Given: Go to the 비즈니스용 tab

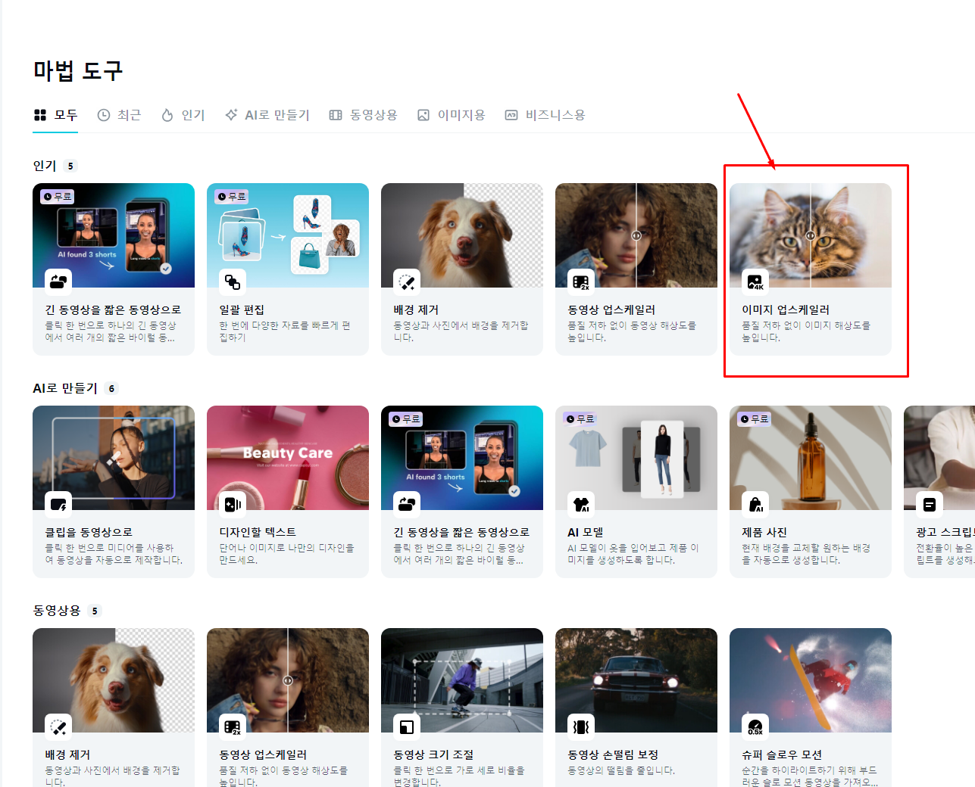Looking at the screenshot, I should click(545, 115).
